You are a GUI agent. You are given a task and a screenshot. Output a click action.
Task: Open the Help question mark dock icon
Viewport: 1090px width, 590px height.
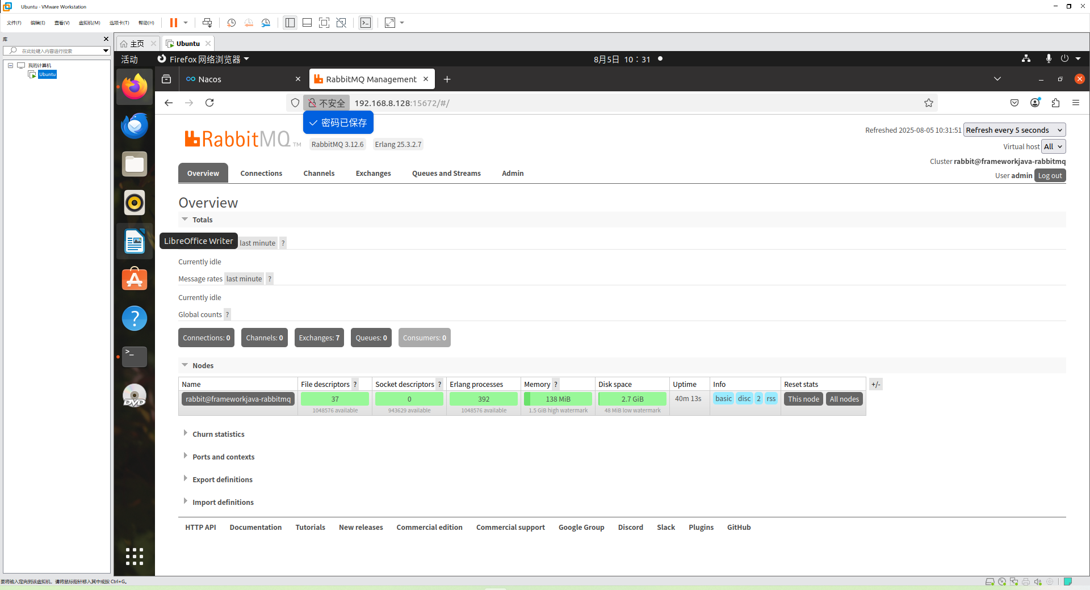point(135,318)
